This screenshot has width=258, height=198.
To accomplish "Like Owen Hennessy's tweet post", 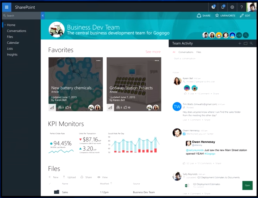I will 188,163.
